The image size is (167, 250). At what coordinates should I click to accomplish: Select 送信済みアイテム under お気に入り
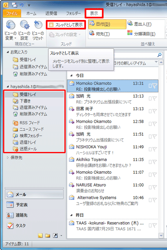click(30, 67)
